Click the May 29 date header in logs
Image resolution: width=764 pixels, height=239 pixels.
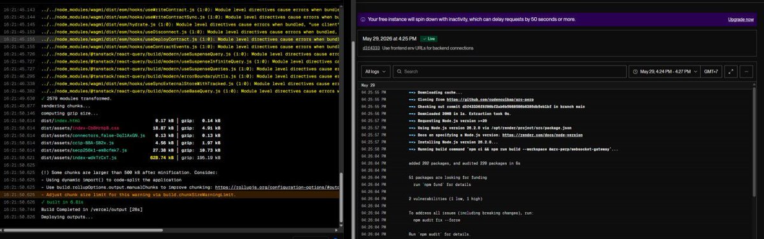pos(368,85)
